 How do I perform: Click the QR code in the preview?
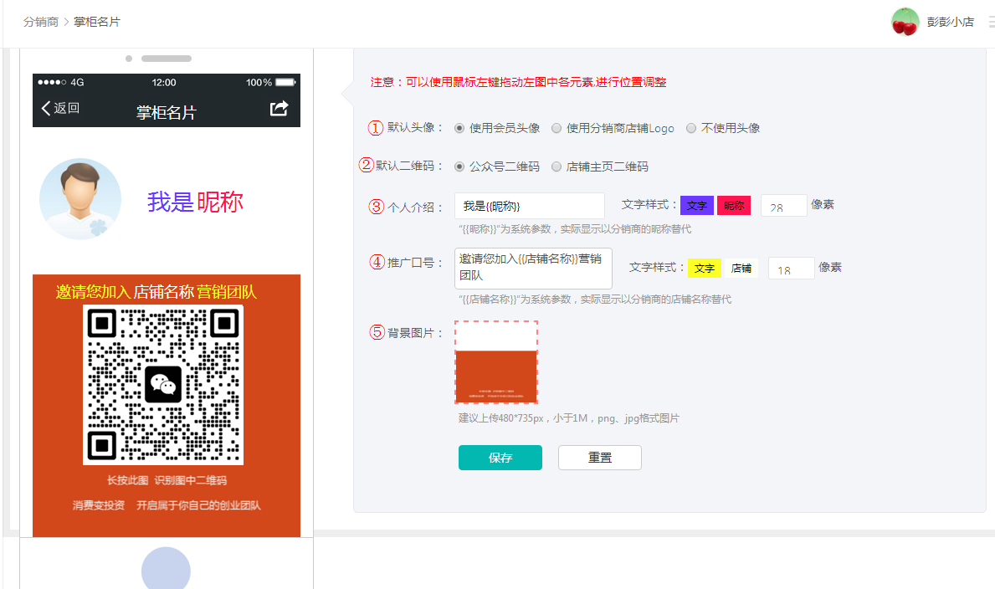(x=163, y=385)
